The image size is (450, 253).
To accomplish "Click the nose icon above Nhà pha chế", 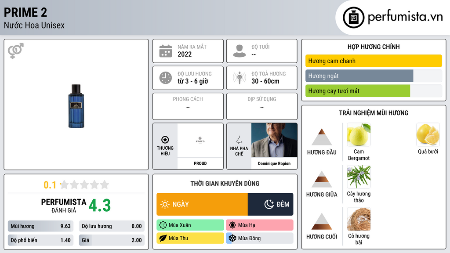I will pos(239,140).
